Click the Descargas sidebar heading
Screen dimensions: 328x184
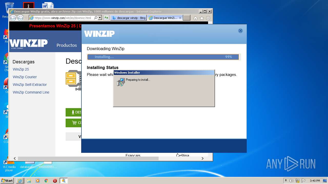24,62
